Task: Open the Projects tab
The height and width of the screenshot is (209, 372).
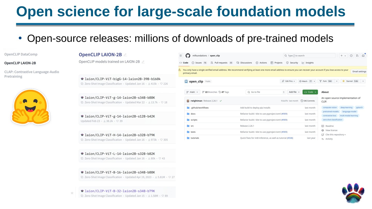Action: (276, 63)
